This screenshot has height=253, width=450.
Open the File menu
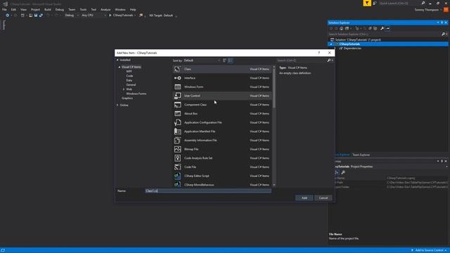click(4, 9)
